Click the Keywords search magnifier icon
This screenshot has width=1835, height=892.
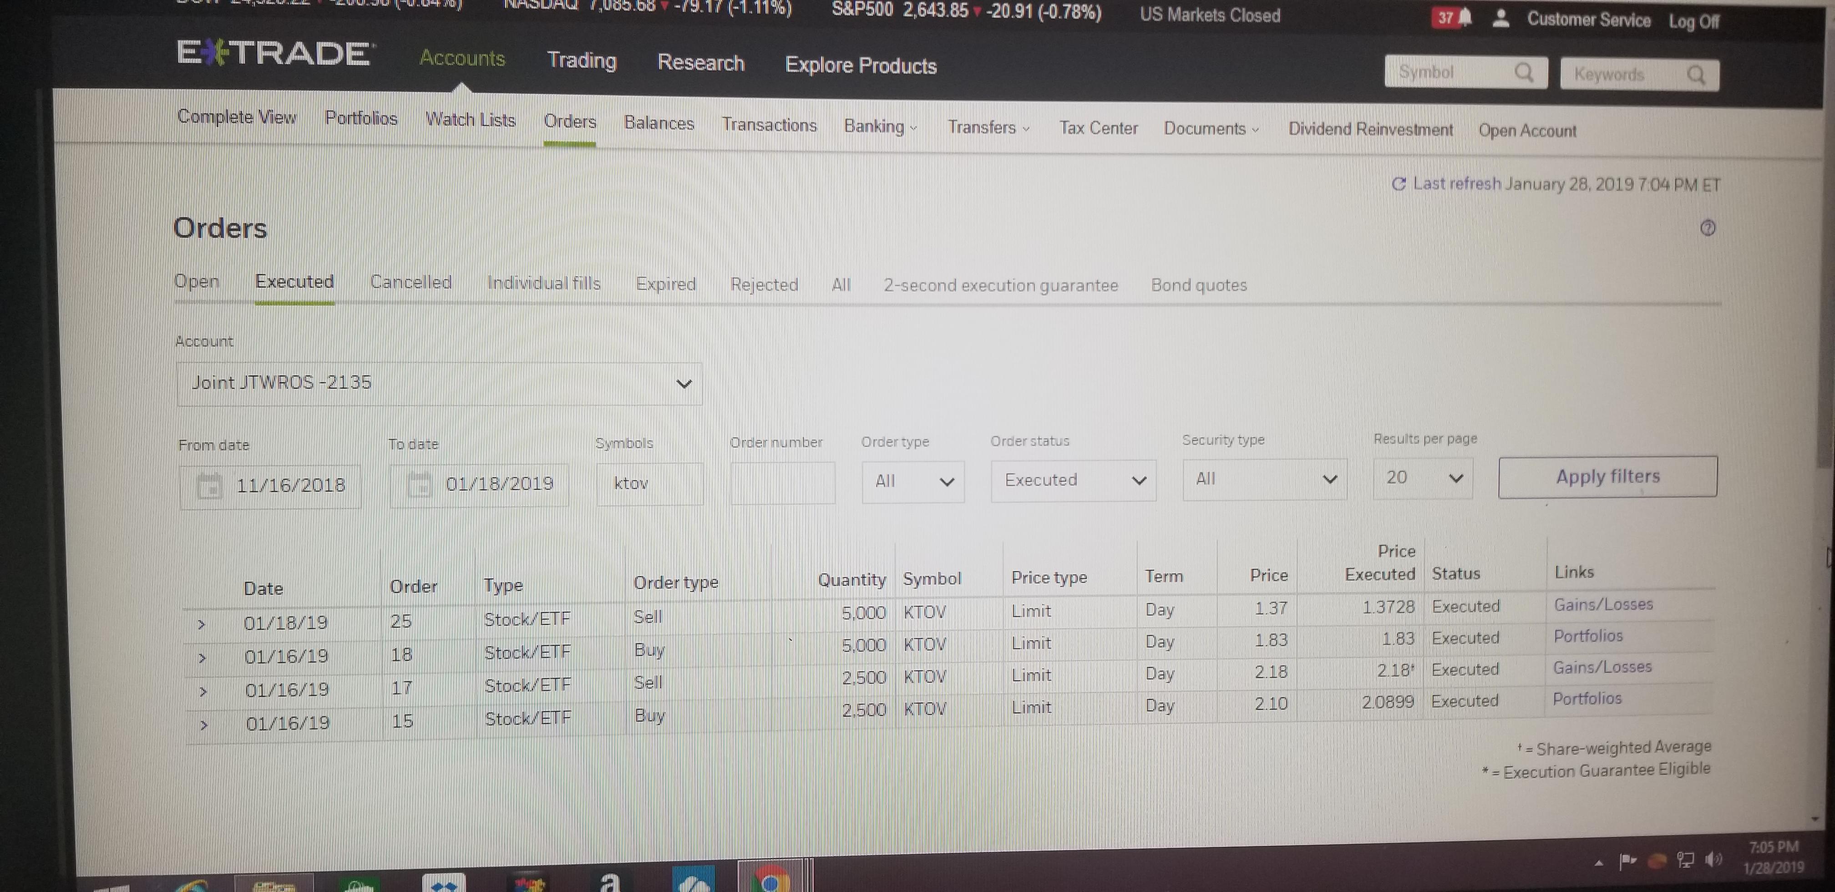1696,75
